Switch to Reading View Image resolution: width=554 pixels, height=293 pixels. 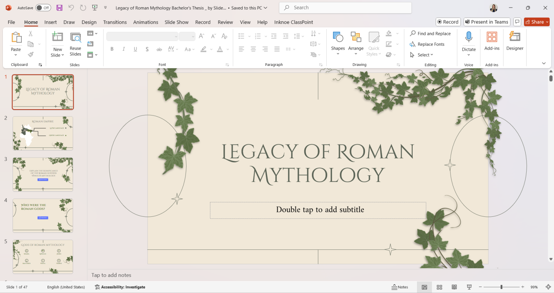[454, 287]
